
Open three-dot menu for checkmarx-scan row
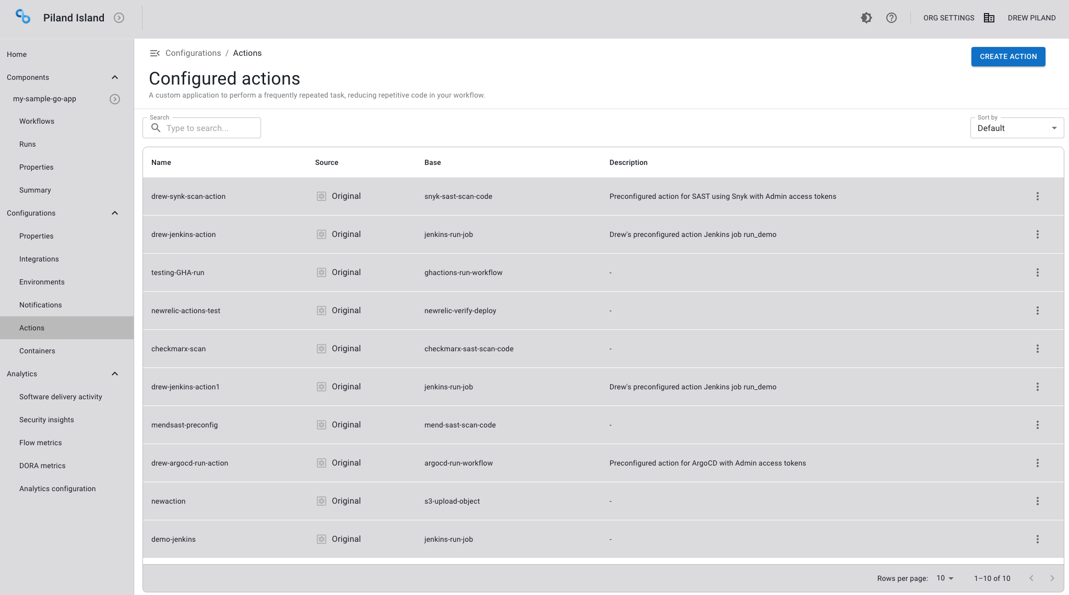pos(1037,349)
